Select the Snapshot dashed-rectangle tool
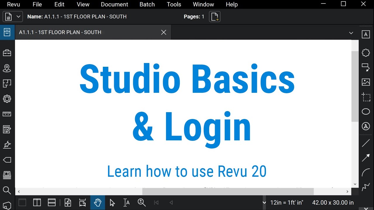This screenshot has height=210, width=374. 366,97
